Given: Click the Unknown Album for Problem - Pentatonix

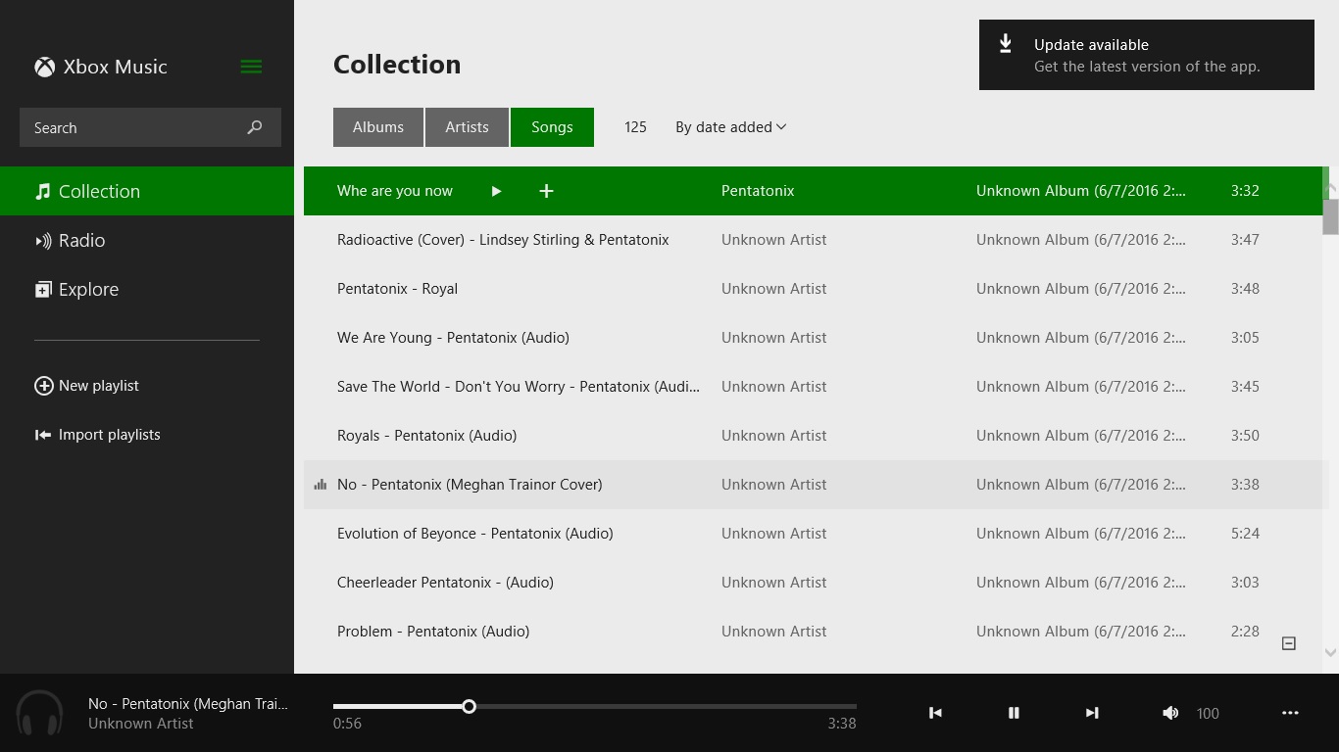Looking at the screenshot, I should tap(1081, 632).
